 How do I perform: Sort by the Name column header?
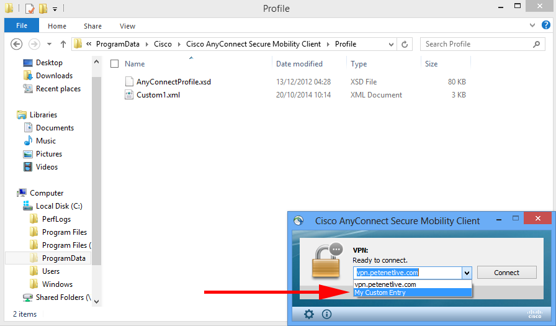point(135,64)
